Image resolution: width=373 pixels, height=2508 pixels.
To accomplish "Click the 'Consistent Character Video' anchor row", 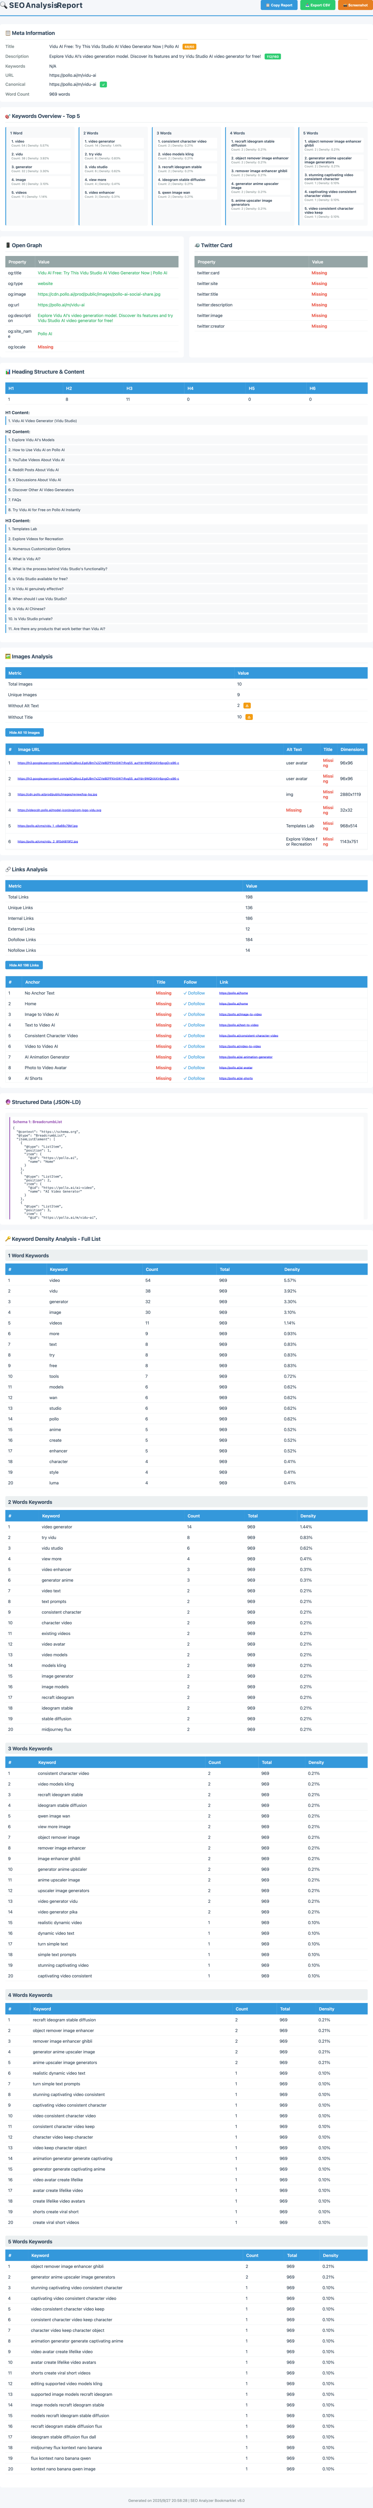I will (x=186, y=1036).
